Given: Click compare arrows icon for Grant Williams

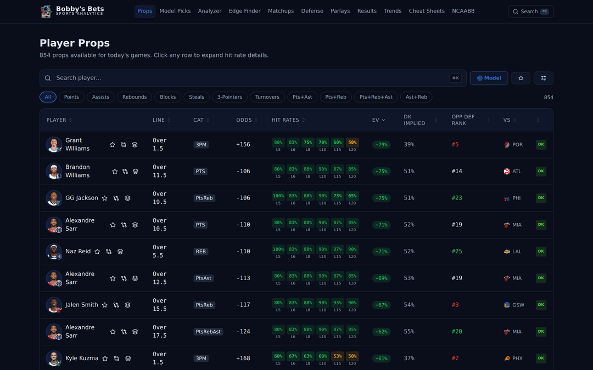Looking at the screenshot, I should click(x=124, y=145).
